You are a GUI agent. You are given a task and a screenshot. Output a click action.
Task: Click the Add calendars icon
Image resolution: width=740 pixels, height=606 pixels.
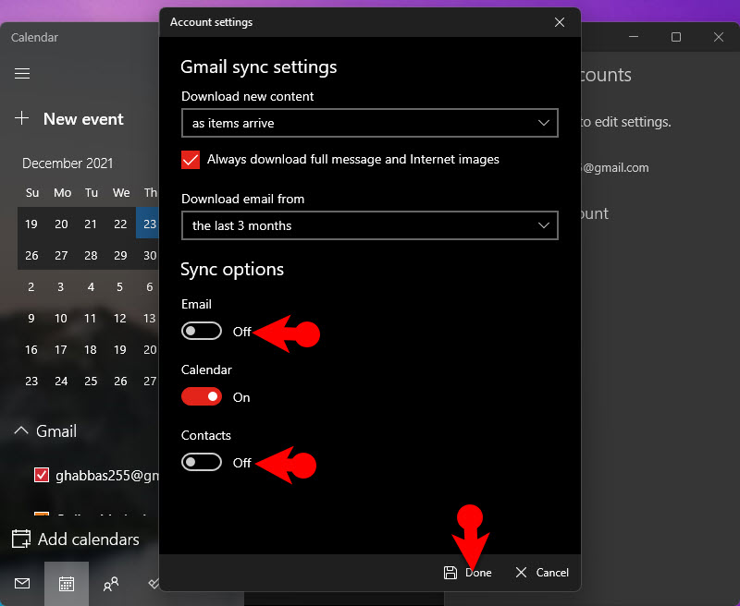21,539
